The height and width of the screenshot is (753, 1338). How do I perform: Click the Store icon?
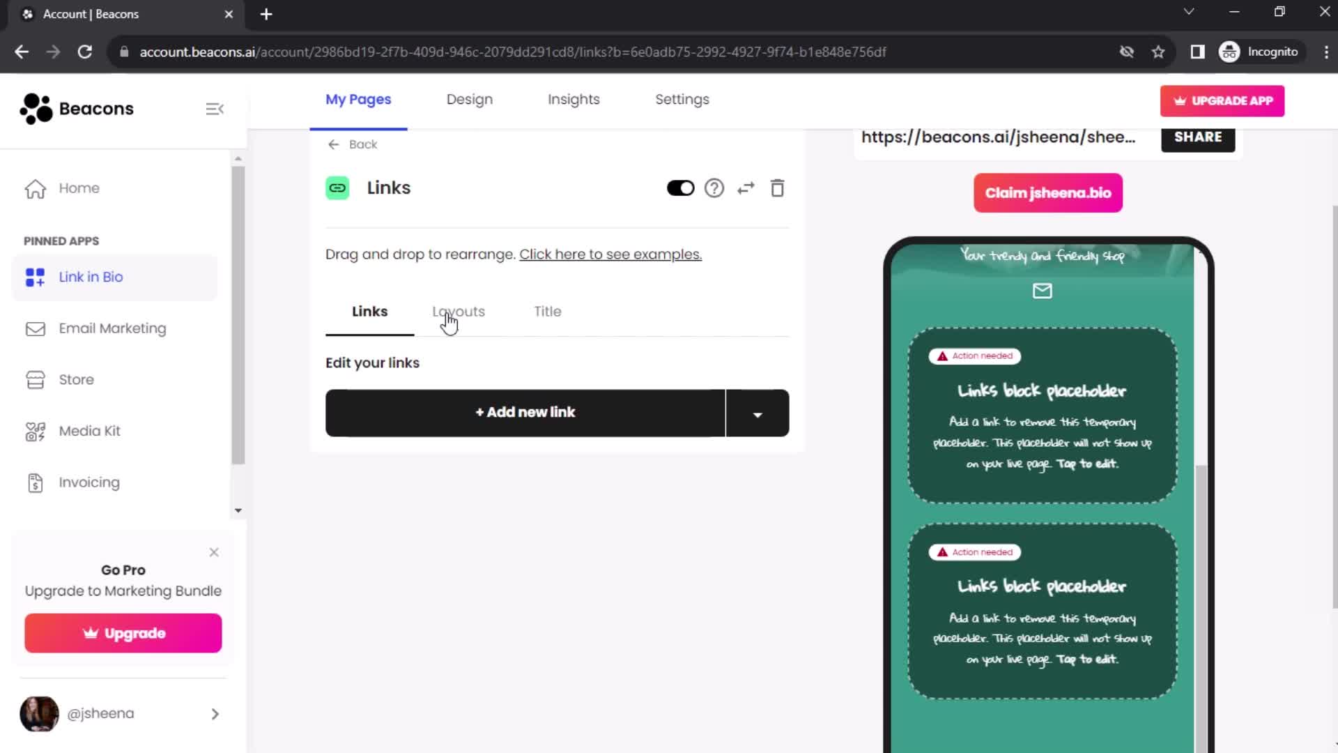pyautogui.click(x=35, y=379)
